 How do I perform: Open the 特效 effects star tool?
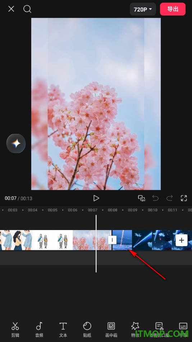[135, 329]
